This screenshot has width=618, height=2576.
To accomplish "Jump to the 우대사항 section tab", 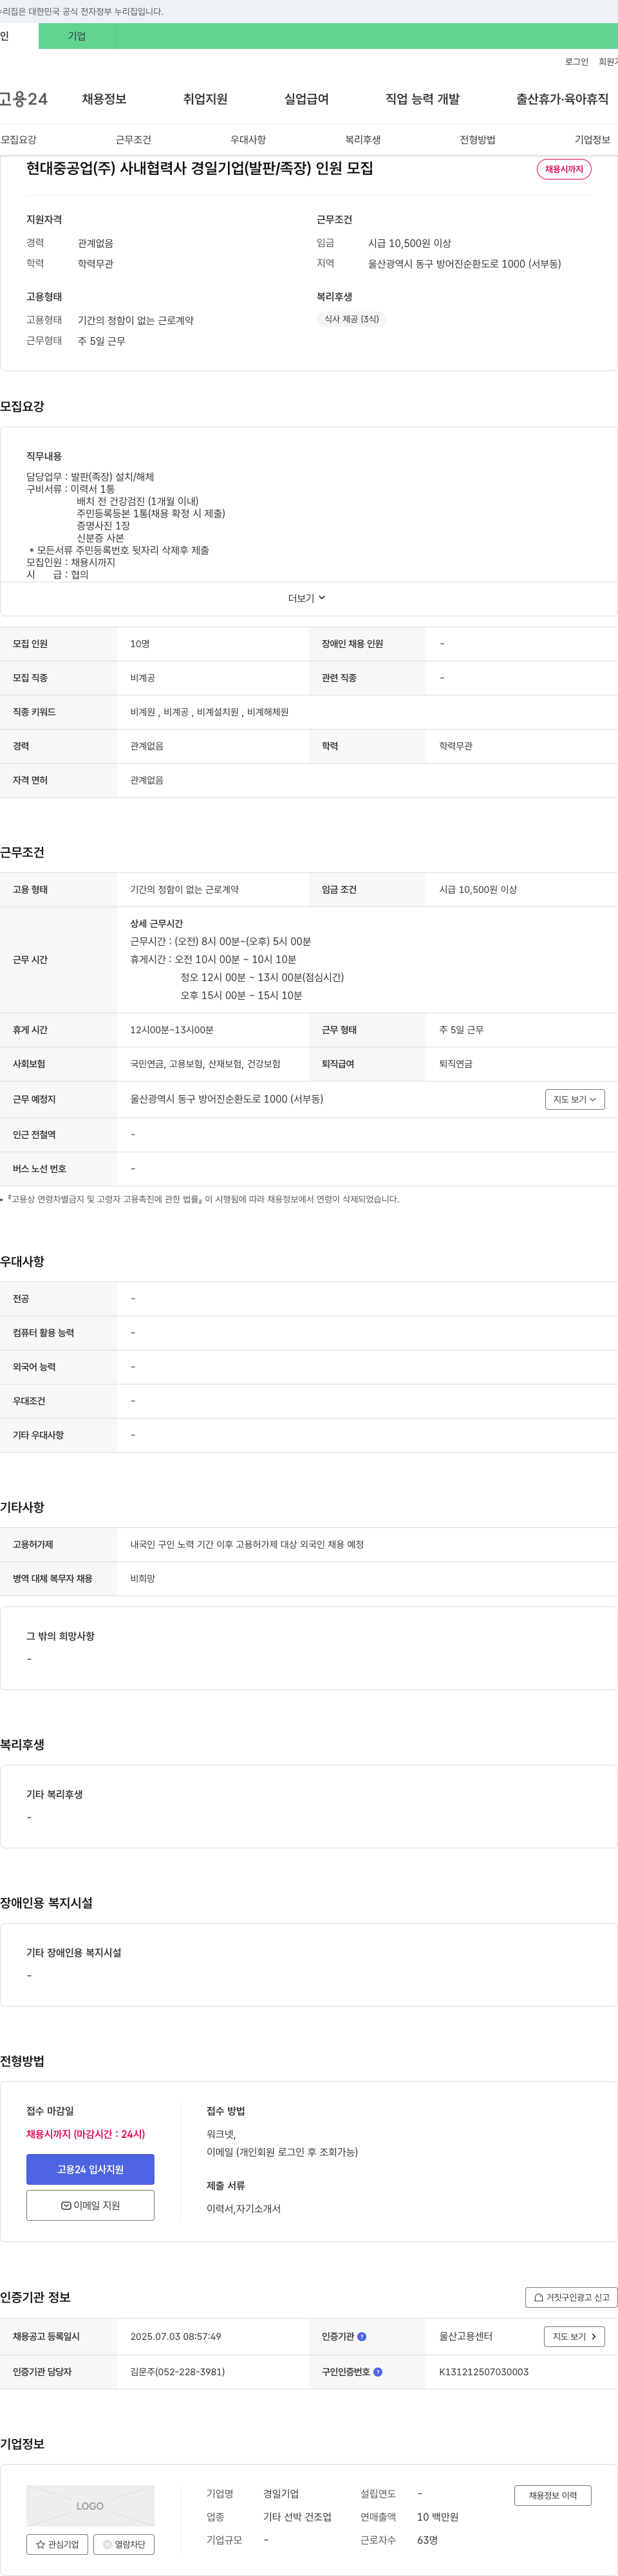I will (x=248, y=140).
